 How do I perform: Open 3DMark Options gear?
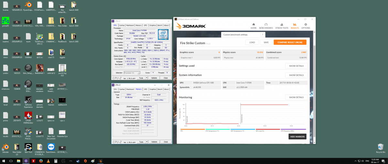click(x=306, y=26)
